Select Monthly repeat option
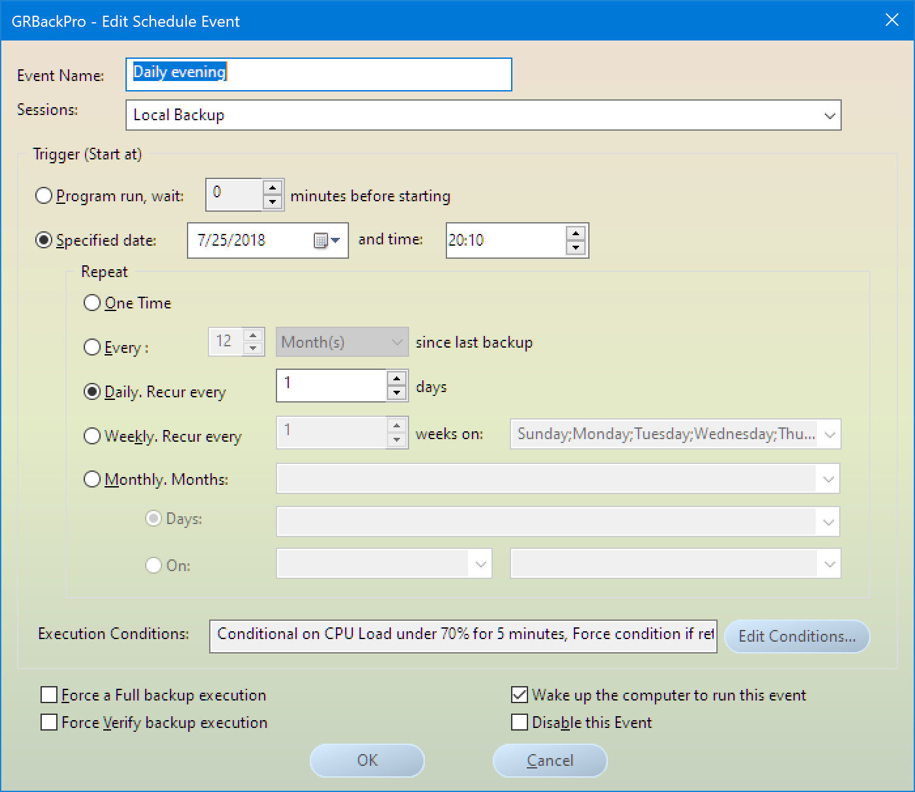 92,479
